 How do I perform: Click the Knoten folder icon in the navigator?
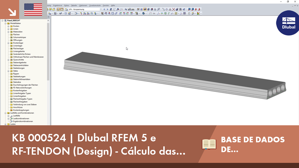pyautogui.click(x=11, y=26)
